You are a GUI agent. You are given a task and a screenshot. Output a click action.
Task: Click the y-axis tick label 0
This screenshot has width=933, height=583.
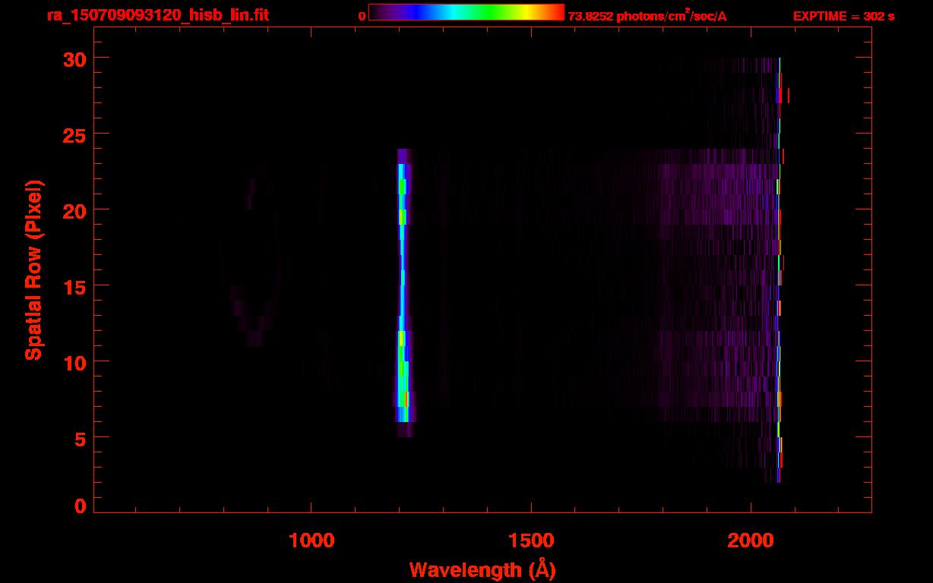click(81, 506)
